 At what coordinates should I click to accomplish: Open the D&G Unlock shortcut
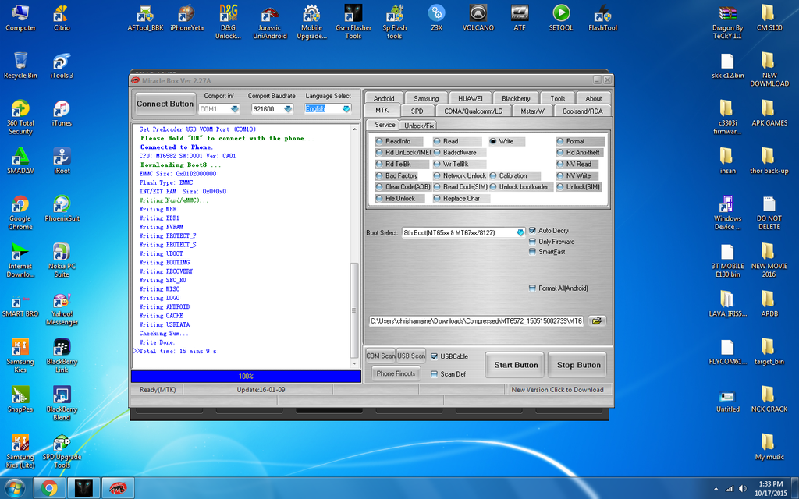pos(229,23)
